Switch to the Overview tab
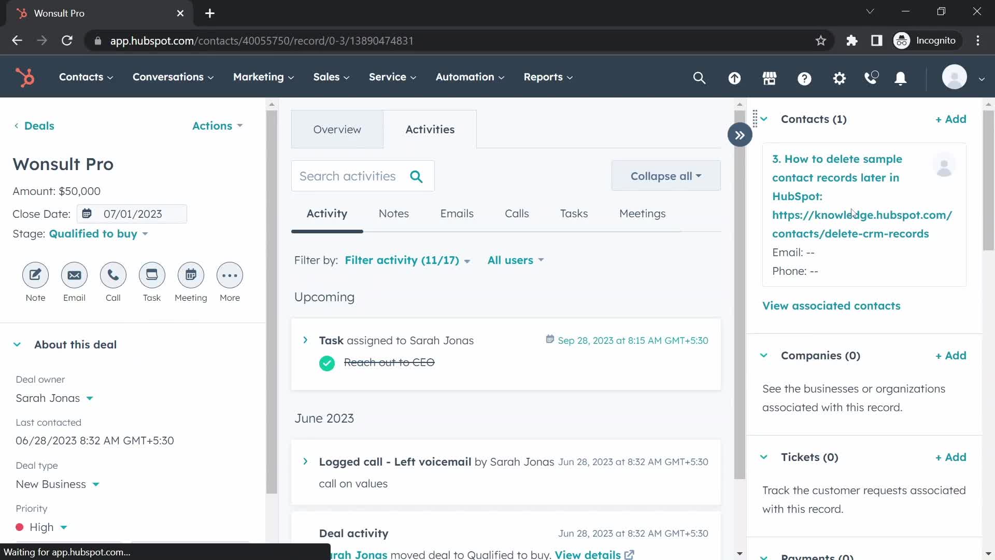 tap(337, 130)
